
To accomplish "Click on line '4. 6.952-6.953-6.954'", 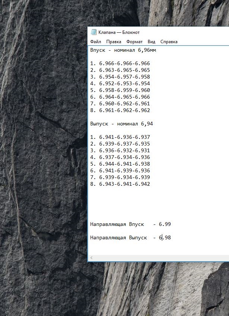I will [120, 83].
